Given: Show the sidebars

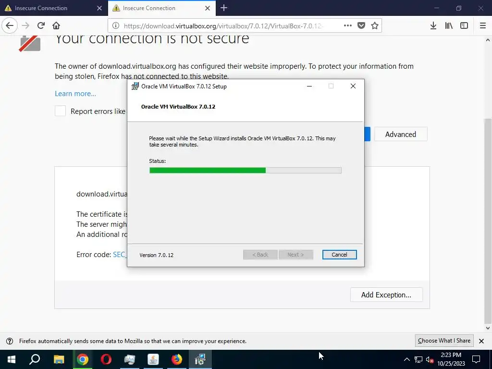Looking at the screenshot, I should 464,25.
